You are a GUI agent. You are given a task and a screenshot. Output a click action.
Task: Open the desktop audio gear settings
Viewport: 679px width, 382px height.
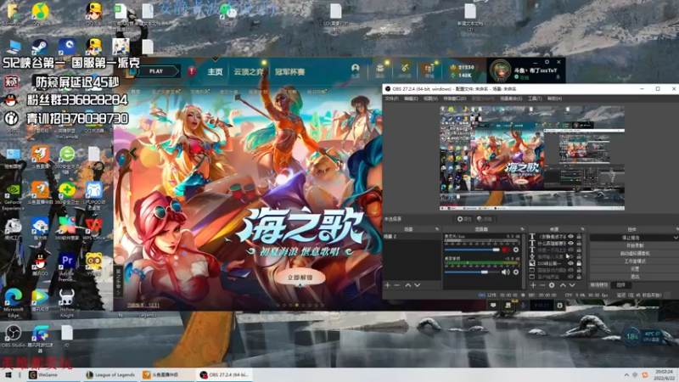[x=516, y=272]
